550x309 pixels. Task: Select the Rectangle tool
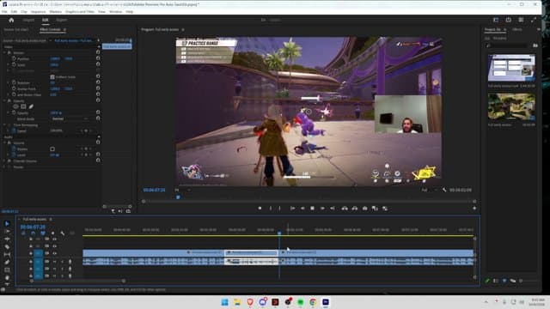pos(7,270)
